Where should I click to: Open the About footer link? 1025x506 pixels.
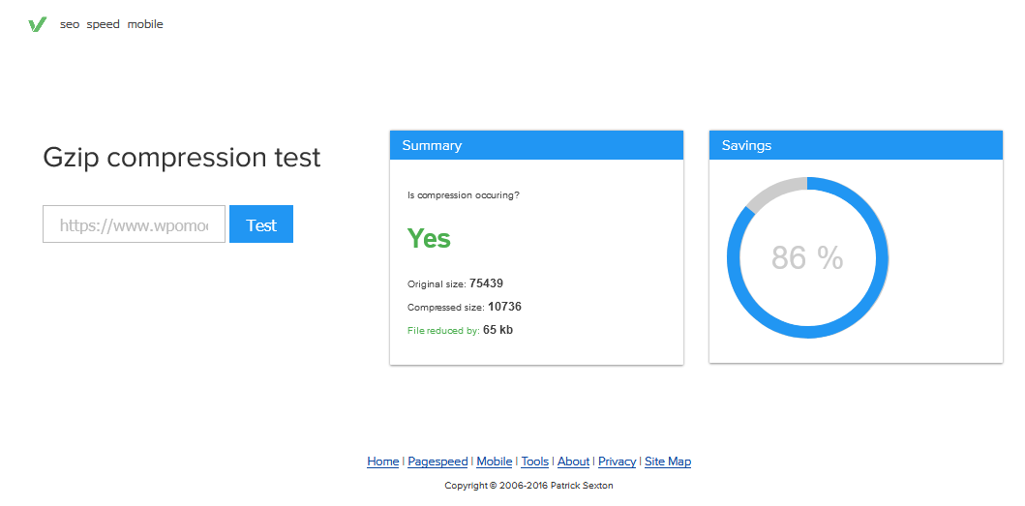pyautogui.click(x=573, y=461)
